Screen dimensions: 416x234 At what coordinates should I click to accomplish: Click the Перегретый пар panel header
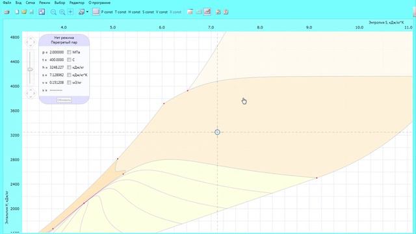64,40
